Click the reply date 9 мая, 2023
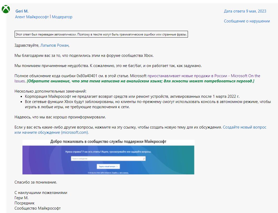 pos(245,11)
